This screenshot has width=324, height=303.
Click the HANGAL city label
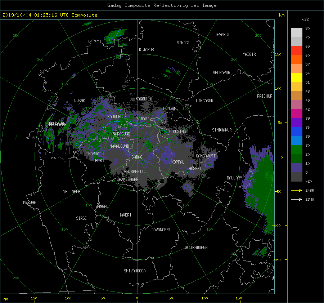(102, 206)
